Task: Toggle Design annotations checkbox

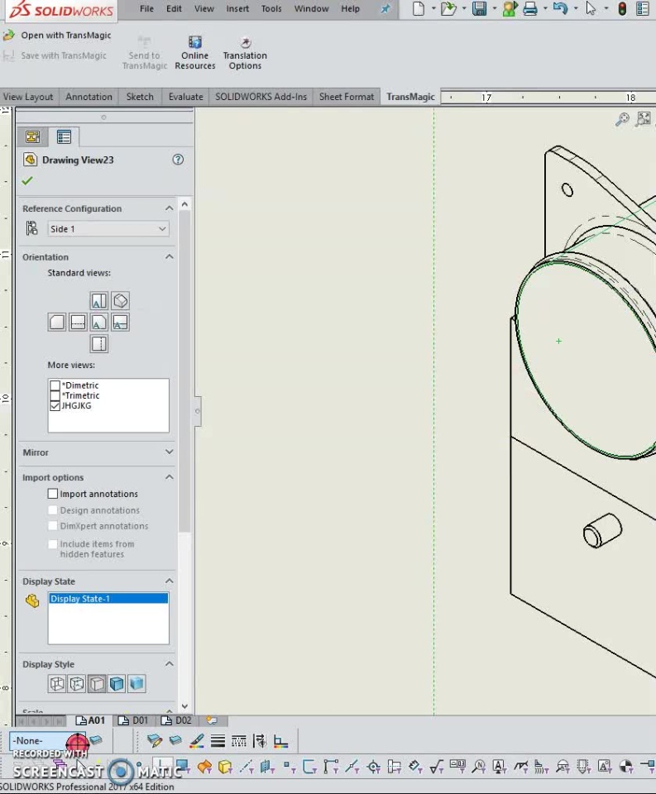Action: pos(53,510)
